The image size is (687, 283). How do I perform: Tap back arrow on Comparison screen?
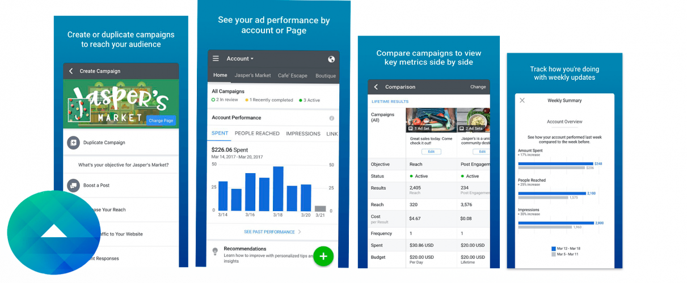(x=376, y=87)
